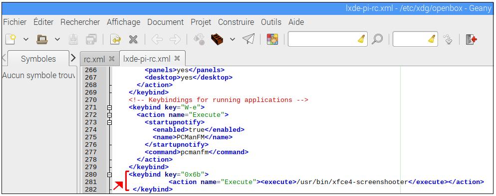Click the Build brick icon
Viewport: 496px width, 196px height.
217,39
